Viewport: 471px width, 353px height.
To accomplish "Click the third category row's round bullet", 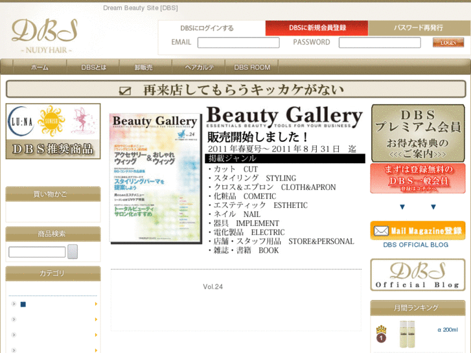I will point(14,335).
